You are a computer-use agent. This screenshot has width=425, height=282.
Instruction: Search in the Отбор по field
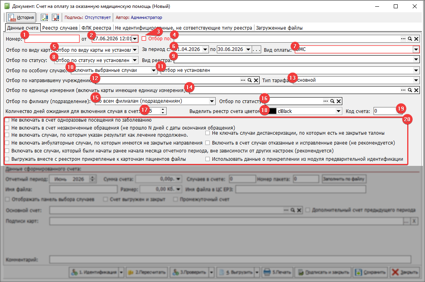(x=410, y=39)
